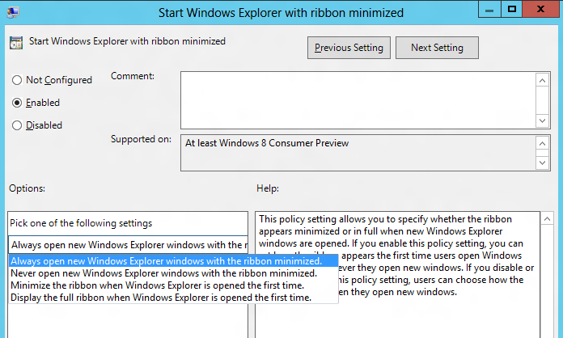Select 'Display the full ribbon' dropdown option
Screen dimensions: 563x338
tap(160, 298)
